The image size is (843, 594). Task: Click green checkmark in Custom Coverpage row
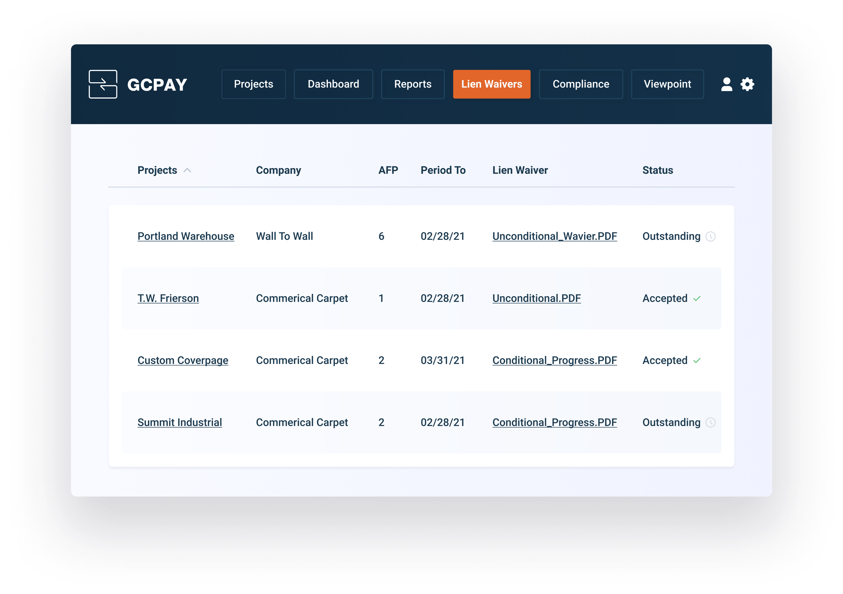pos(697,361)
